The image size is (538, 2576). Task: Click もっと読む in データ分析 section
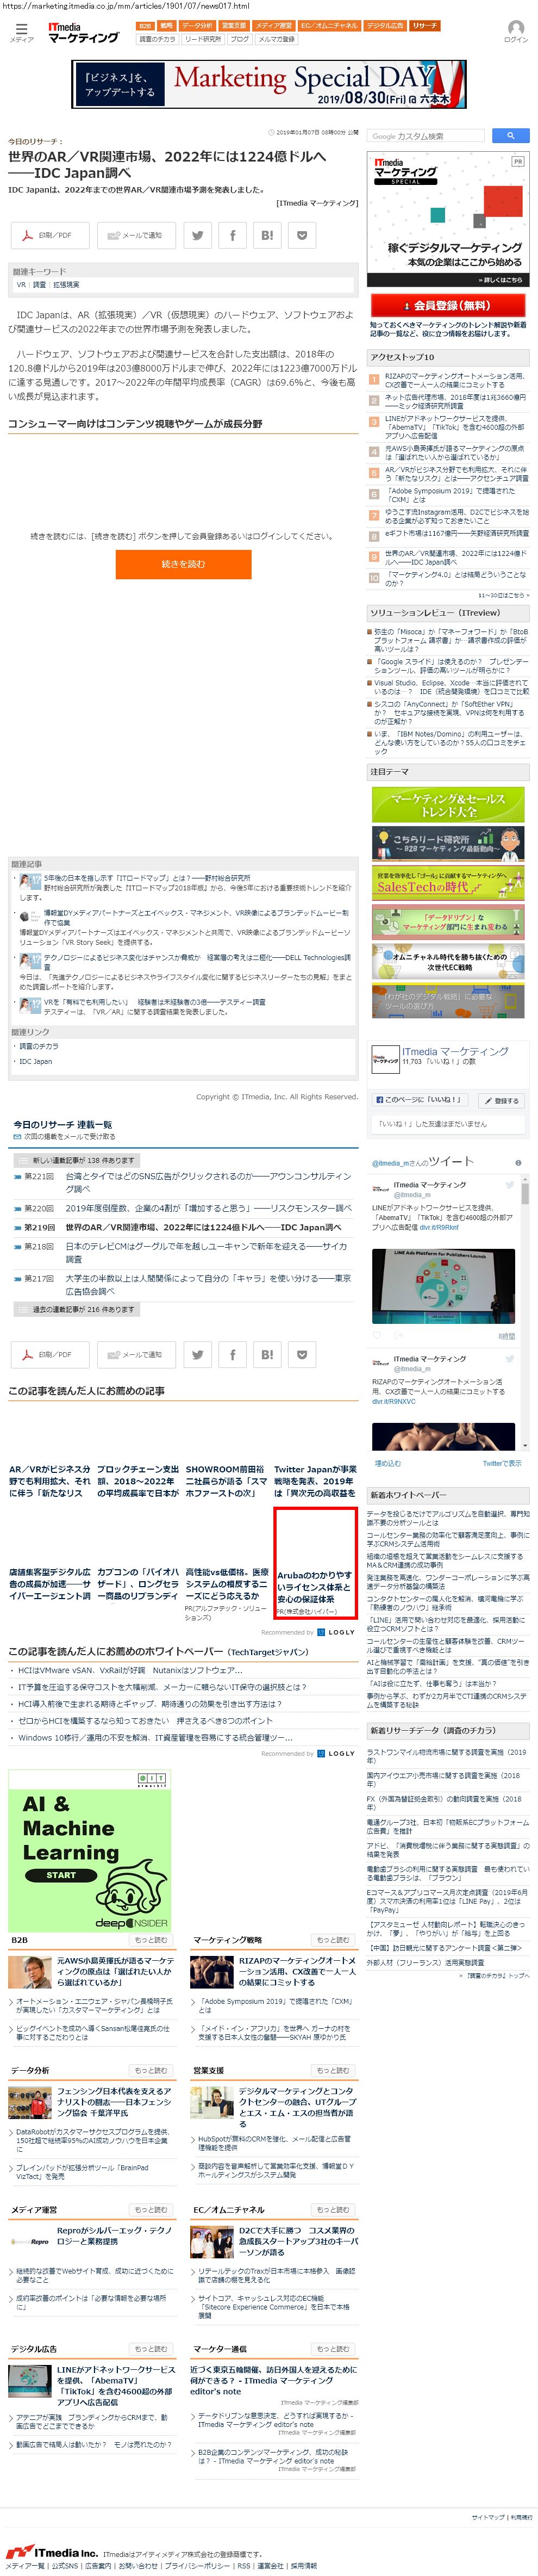pos(151,2070)
